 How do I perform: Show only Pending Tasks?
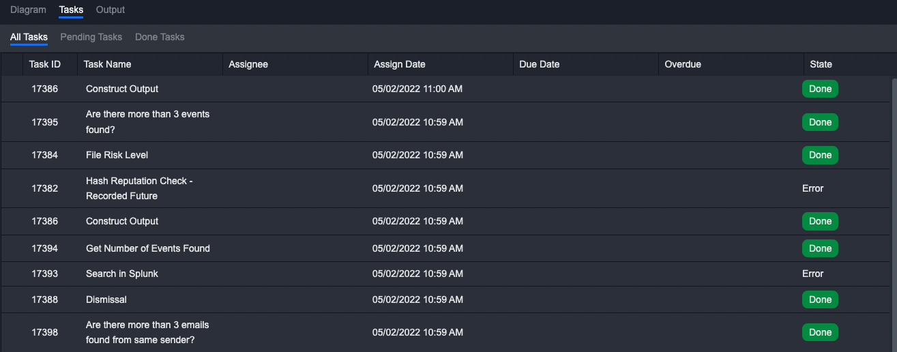pyautogui.click(x=91, y=37)
